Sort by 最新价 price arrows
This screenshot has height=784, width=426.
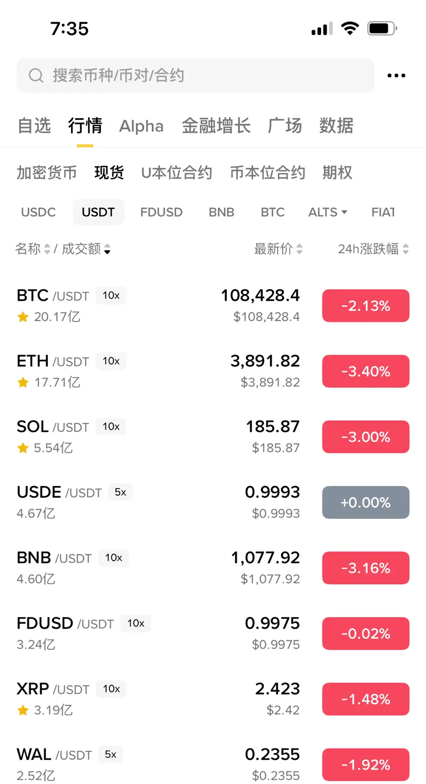click(299, 249)
